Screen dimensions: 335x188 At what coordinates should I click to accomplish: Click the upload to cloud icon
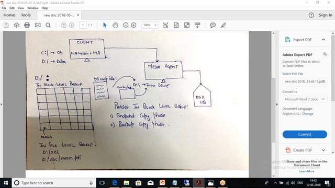point(16,25)
